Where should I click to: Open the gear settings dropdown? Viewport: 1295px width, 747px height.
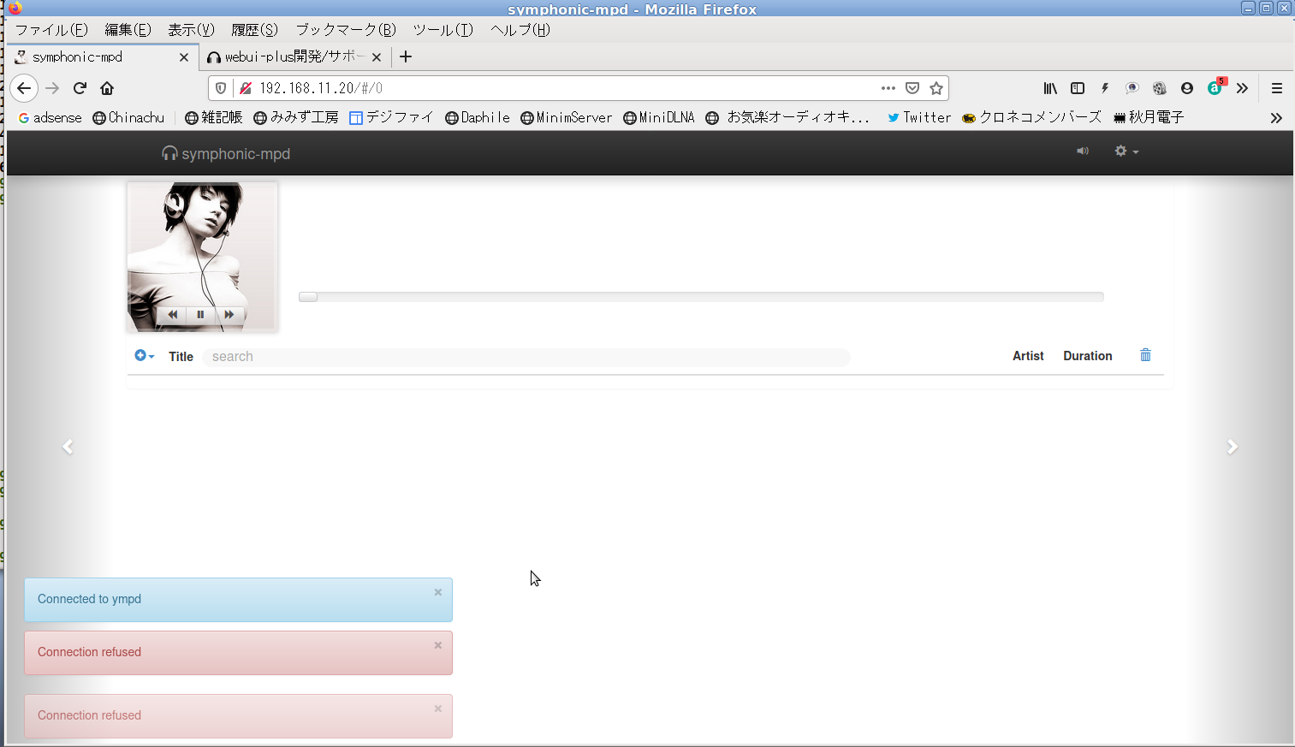[x=1126, y=151]
